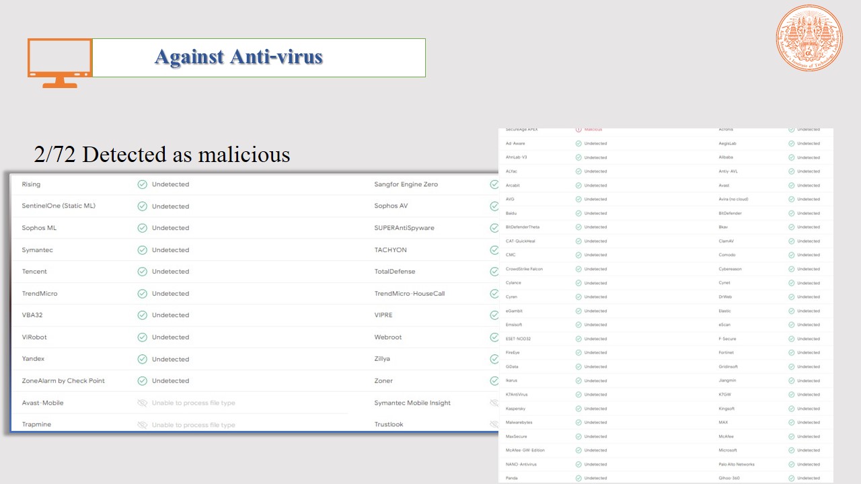
Task: Click the Undetected checkmark for Kaspersky
Action: [578, 409]
